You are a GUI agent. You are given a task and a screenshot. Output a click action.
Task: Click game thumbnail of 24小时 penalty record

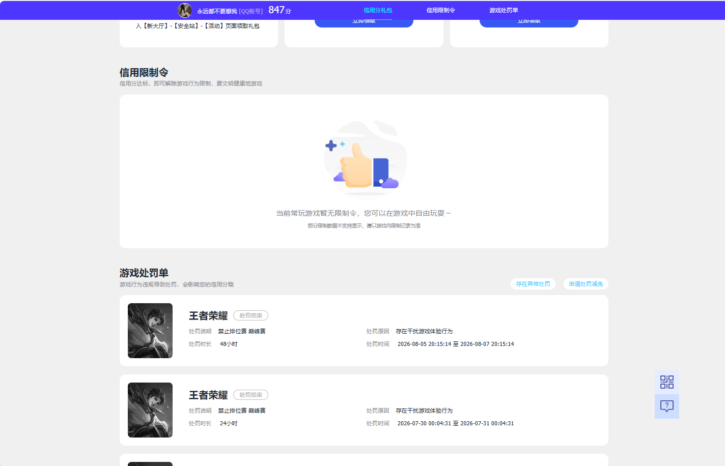(x=150, y=410)
